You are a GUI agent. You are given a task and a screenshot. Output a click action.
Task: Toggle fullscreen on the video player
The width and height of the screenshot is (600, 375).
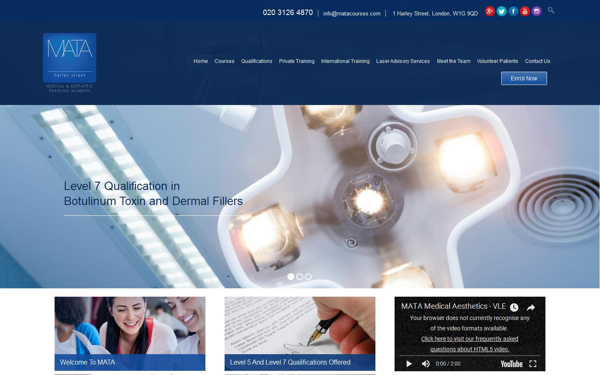coord(533,364)
